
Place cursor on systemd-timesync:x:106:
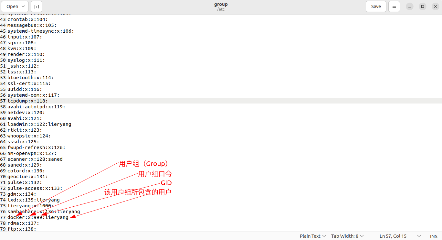pos(41,31)
